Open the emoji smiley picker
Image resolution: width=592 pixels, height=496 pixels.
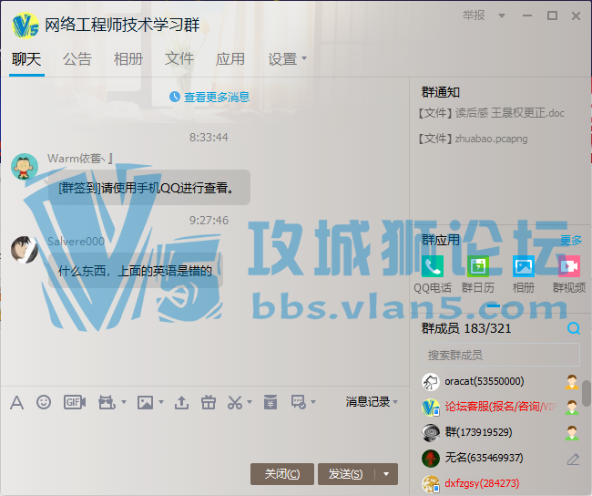click(x=44, y=402)
